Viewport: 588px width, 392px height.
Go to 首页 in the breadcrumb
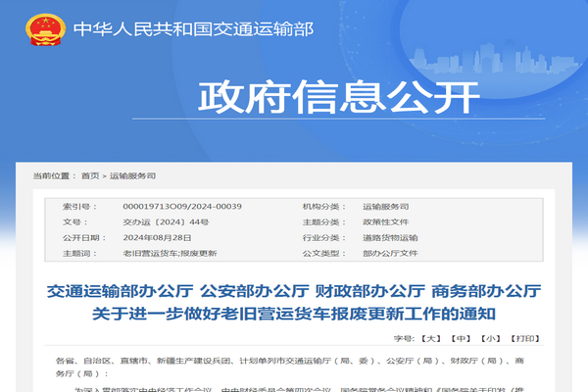coord(90,175)
